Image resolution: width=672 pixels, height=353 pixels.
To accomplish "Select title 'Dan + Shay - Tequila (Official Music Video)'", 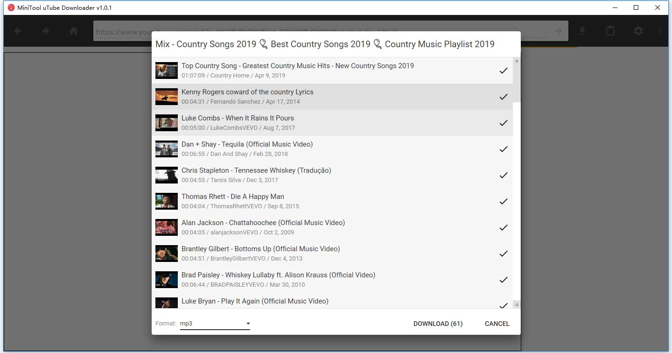I will click(x=247, y=144).
